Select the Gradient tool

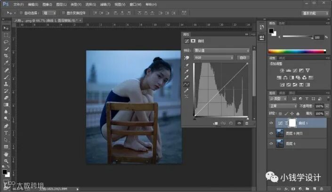pos(6,105)
